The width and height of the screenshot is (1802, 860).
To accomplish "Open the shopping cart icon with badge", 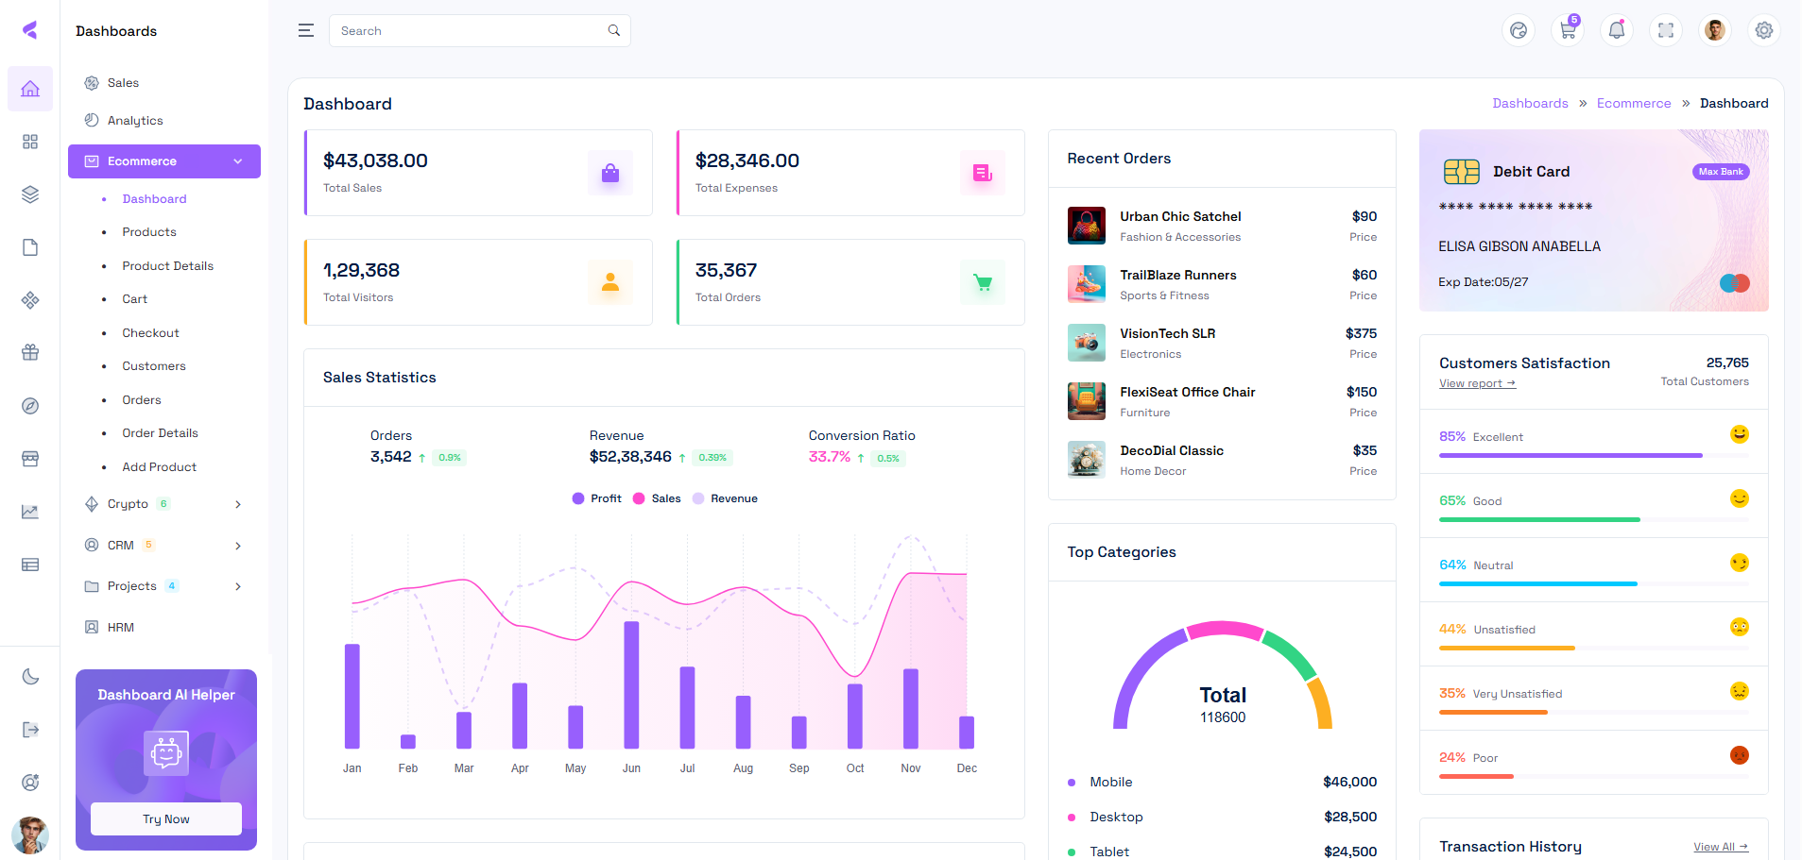I will coord(1568,30).
